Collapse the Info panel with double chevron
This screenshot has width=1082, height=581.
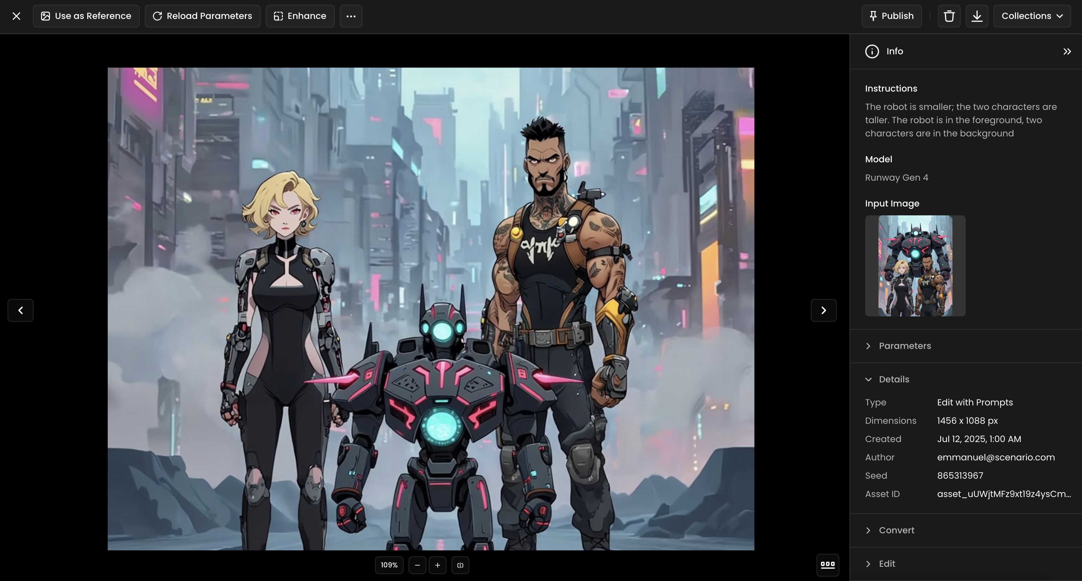[x=1067, y=51]
